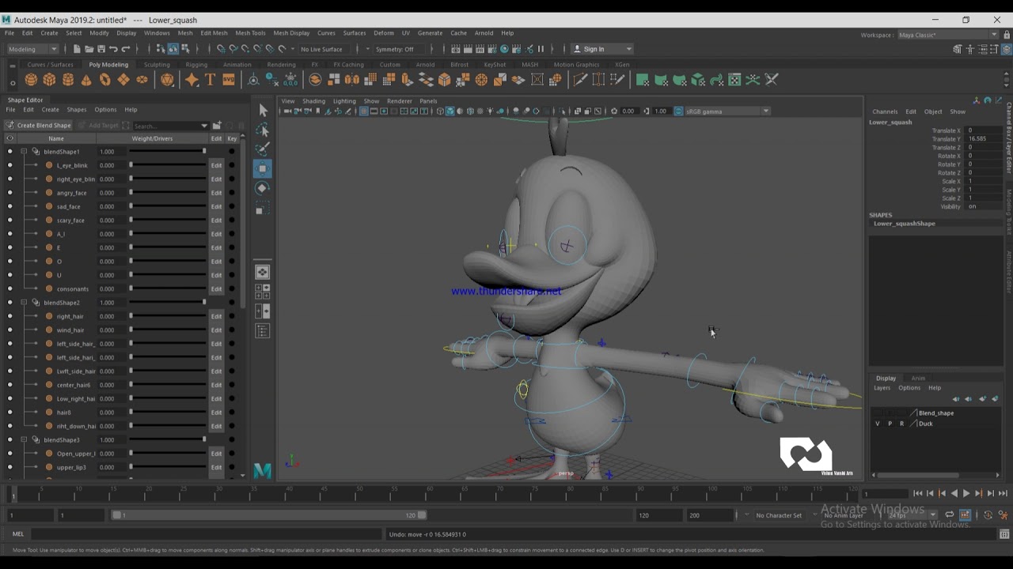
Task: Choose the Paint Selection tool in the toolbox
Action: pyautogui.click(x=263, y=149)
